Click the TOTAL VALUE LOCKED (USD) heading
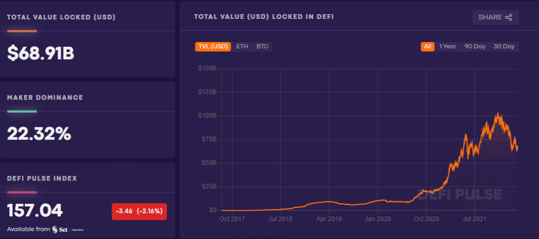 click(x=61, y=17)
